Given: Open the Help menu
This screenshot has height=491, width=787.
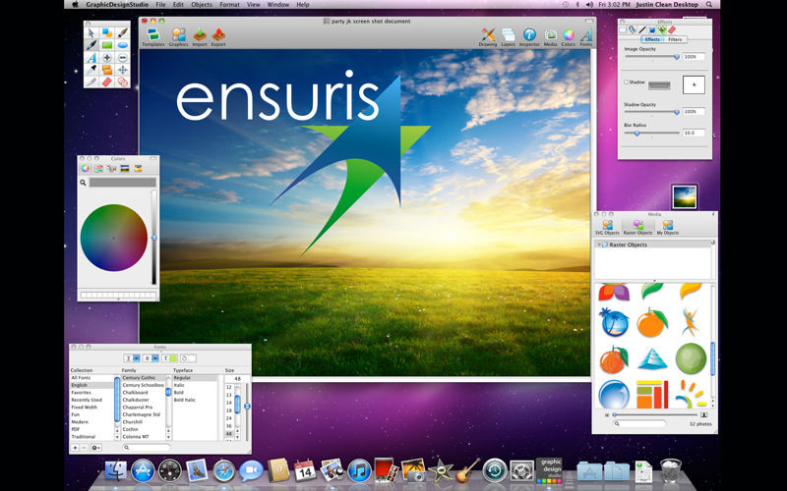Looking at the screenshot, I should tap(303, 5).
